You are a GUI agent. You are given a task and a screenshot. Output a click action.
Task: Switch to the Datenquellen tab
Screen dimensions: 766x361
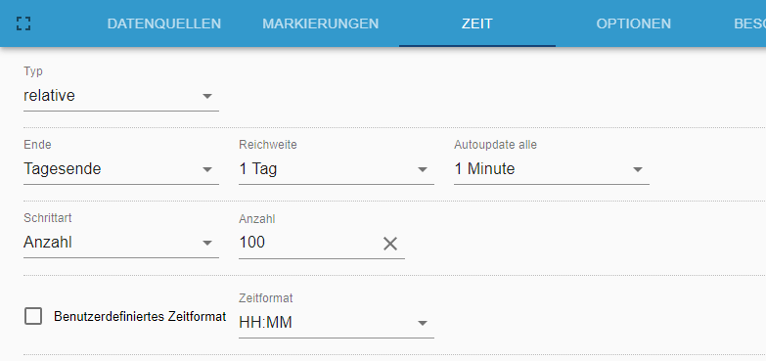(164, 23)
